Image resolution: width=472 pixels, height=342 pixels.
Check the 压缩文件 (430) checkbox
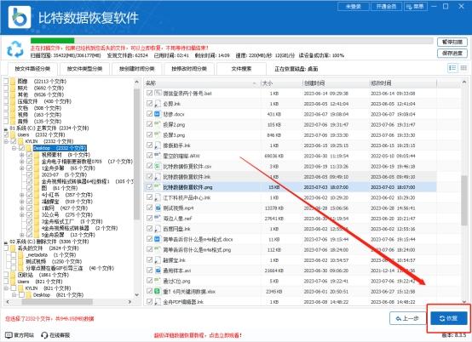(x=6, y=101)
